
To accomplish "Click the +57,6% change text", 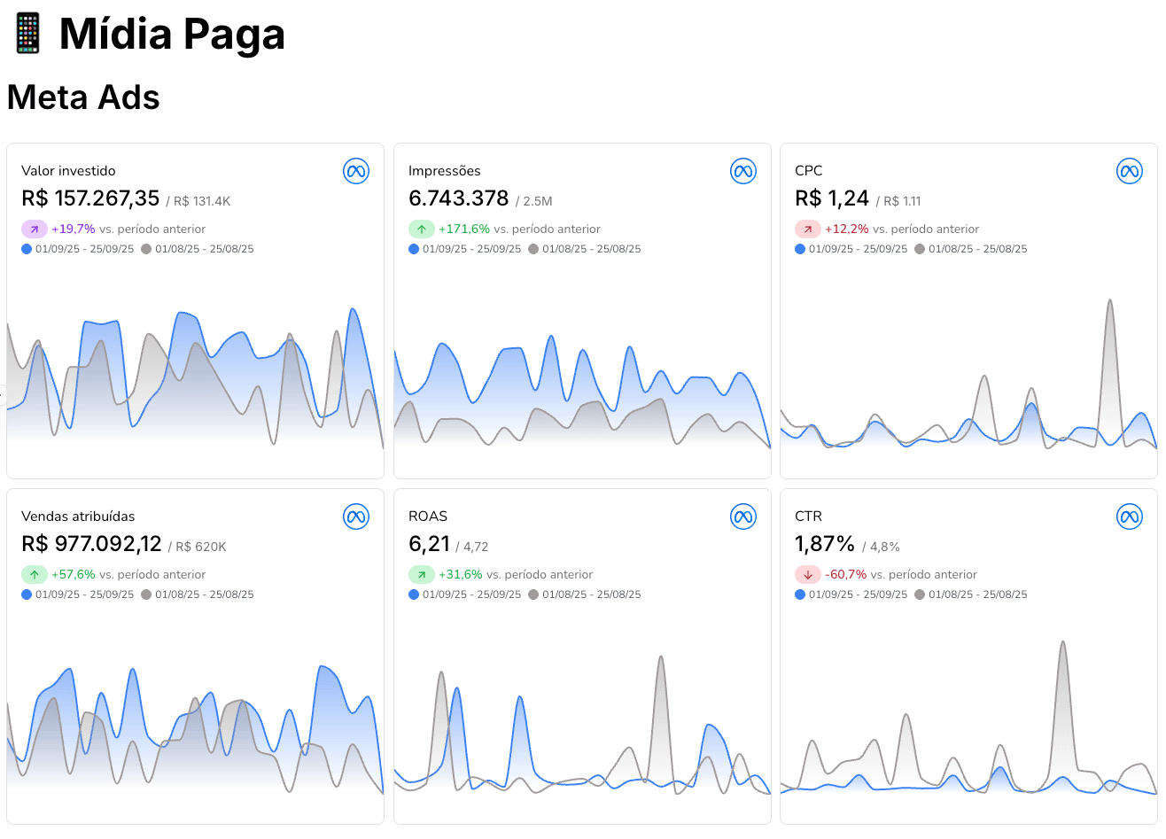I will (74, 574).
